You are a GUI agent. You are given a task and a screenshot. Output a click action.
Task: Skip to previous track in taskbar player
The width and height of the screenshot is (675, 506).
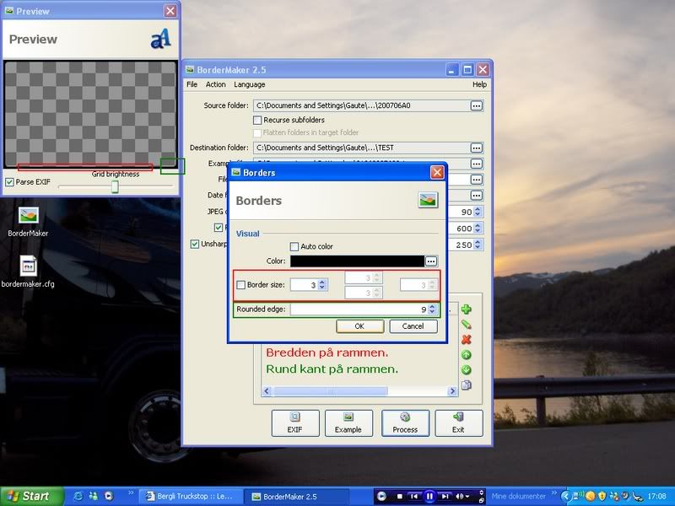point(413,497)
